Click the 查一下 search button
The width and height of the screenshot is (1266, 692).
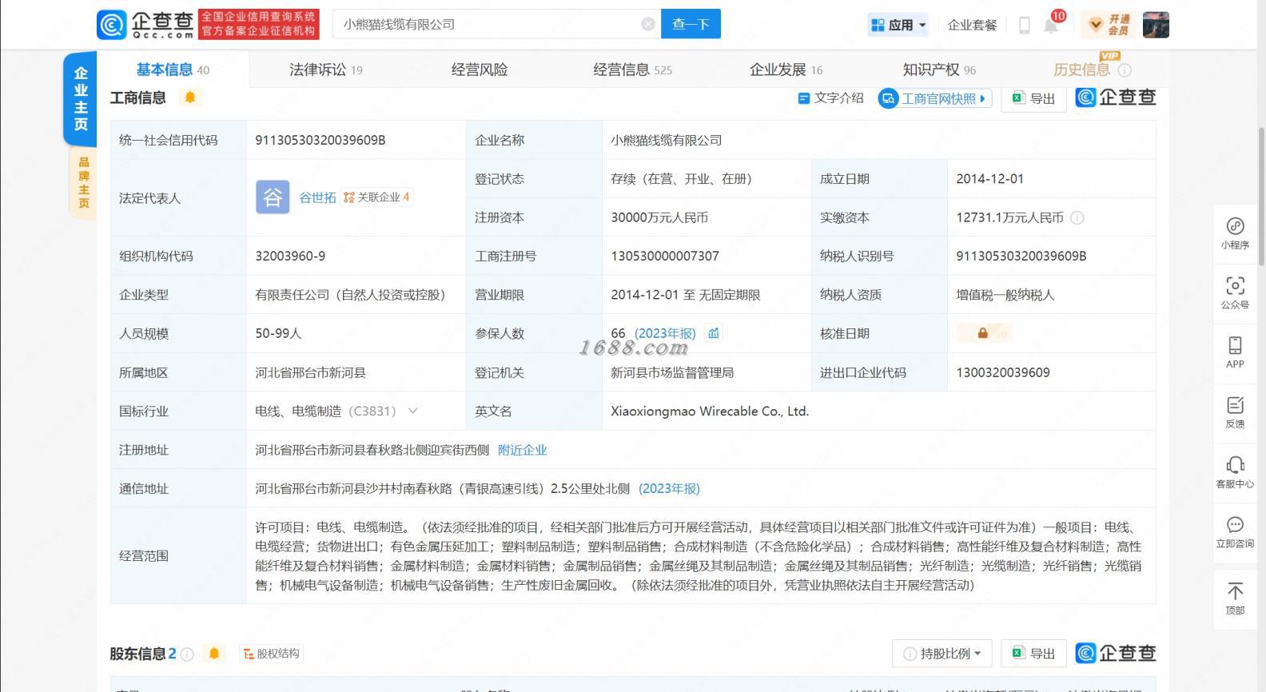click(x=691, y=24)
